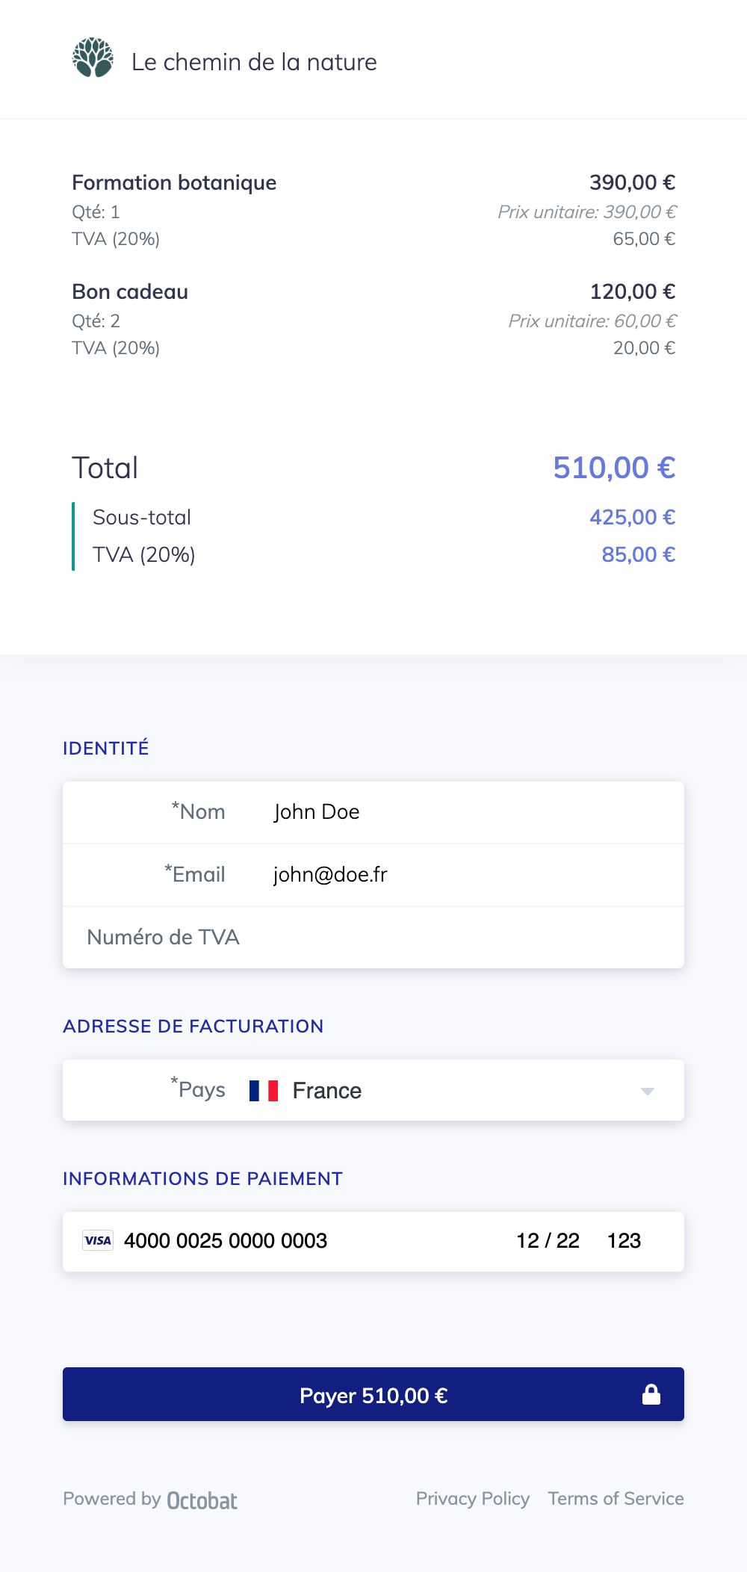Click the total amount 510,00 €
This screenshot has height=1572, width=747.
[614, 468]
